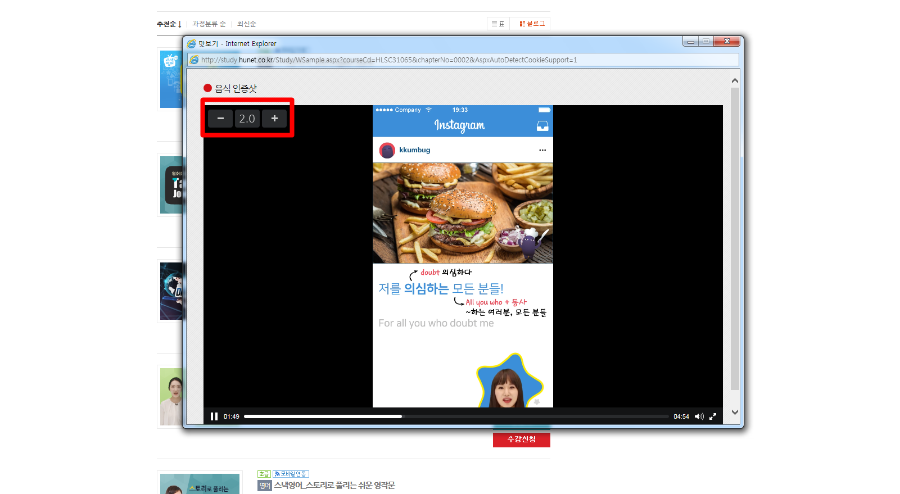The image size is (900, 494).
Task: Enter fullscreen mode in the video player
Action: (713, 416)
